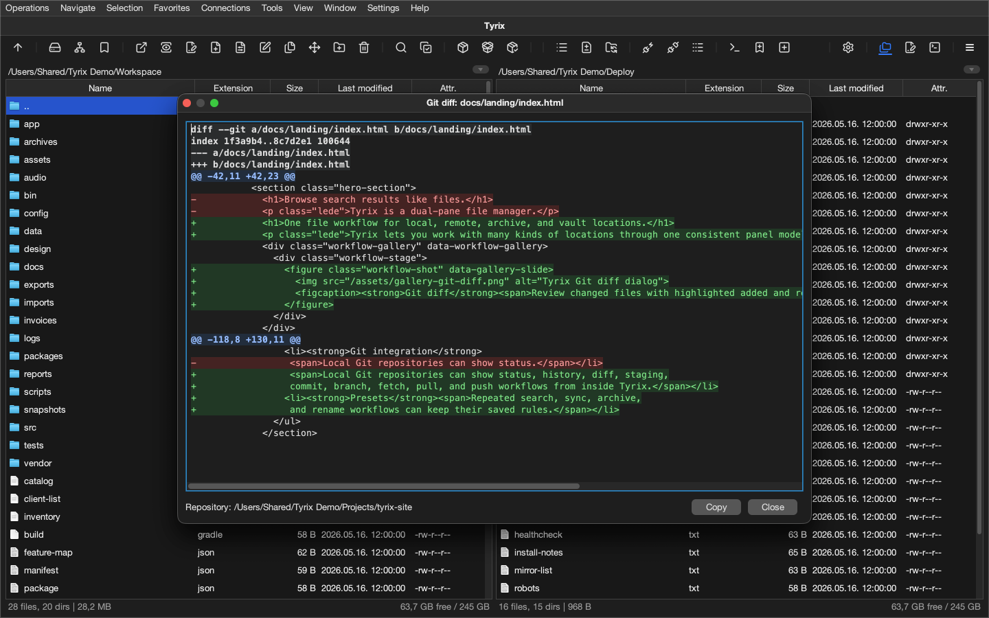Select the 'install-notes' file in right pane
Image resolution: width=989 pixels, height=618 pixels.
point(736,552)
